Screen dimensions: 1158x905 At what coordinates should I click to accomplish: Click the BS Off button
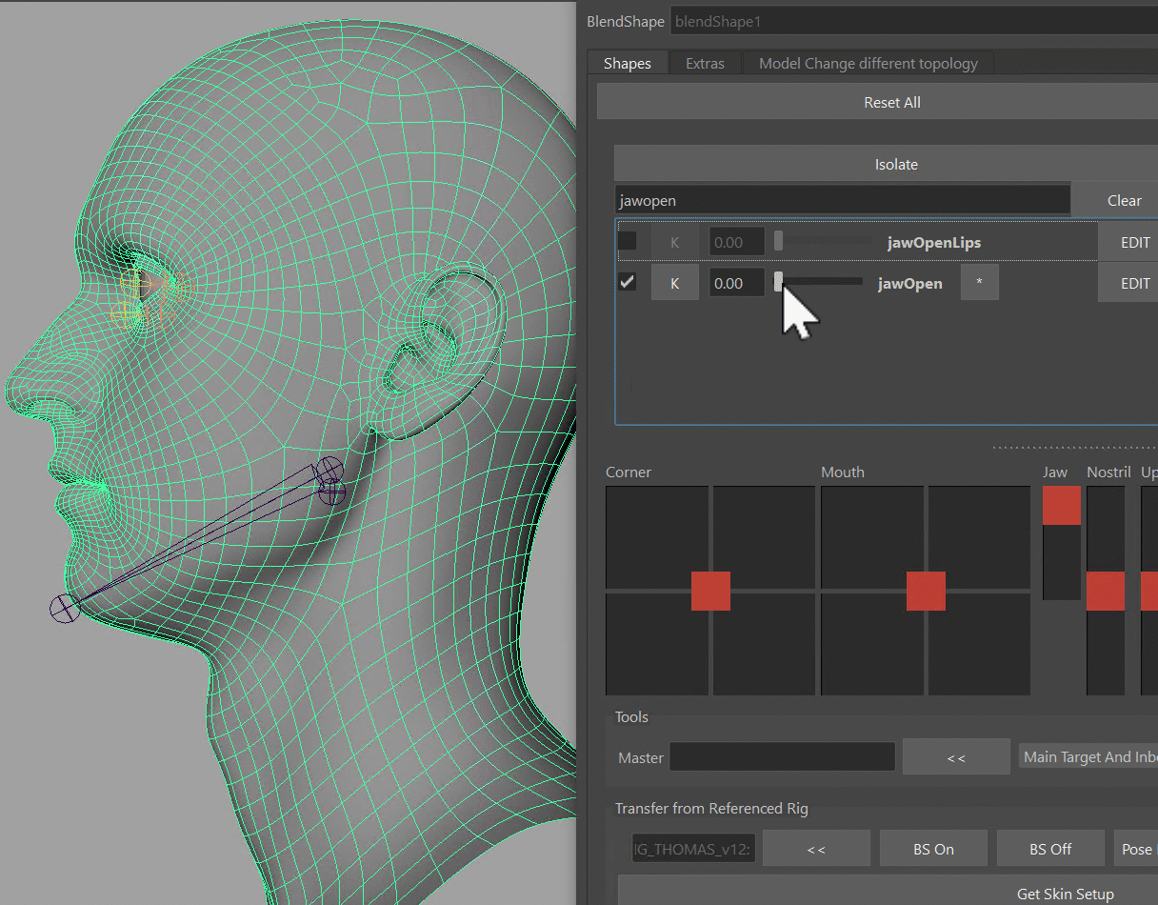coord(1050,849)
